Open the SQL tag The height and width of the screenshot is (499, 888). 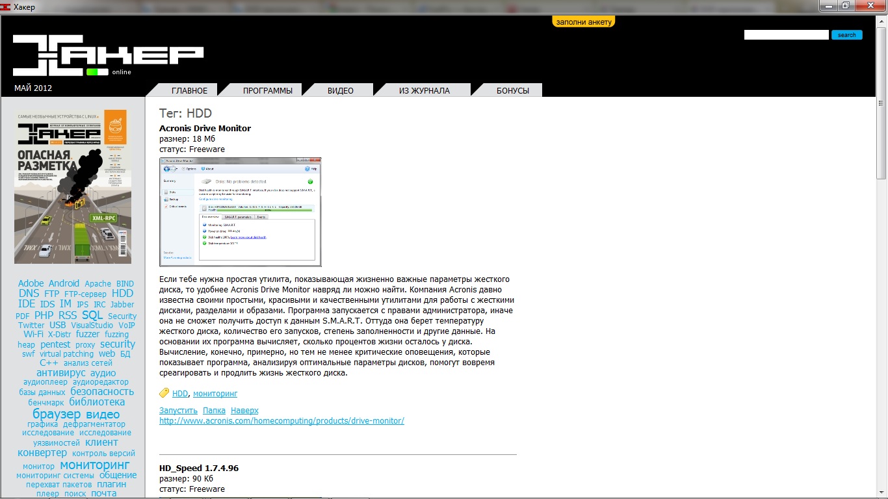coord(92,315)
